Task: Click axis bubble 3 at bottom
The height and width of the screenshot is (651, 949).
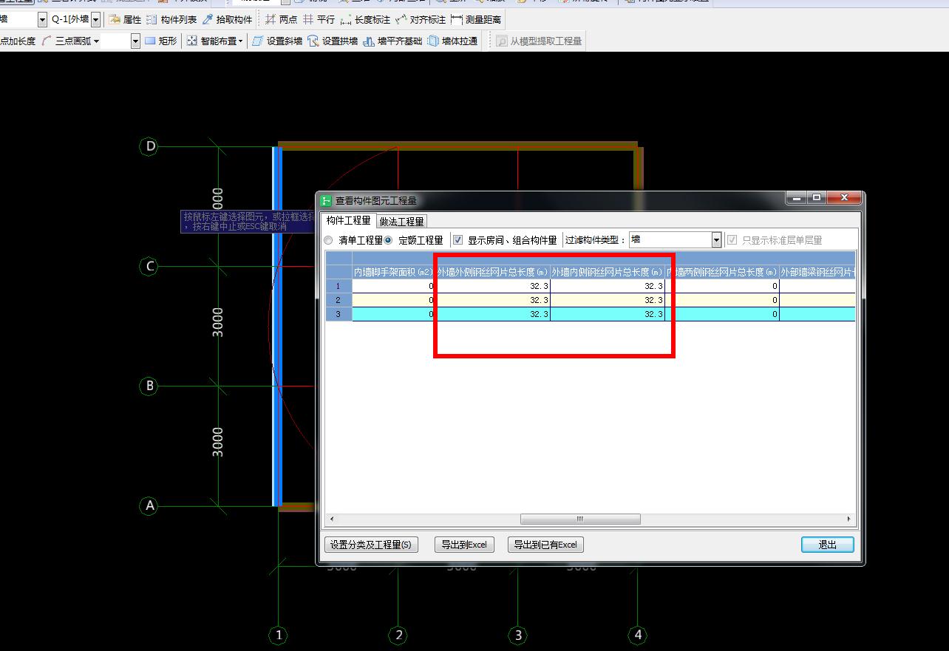Action: pyautogui.click(x=517, y=634)
